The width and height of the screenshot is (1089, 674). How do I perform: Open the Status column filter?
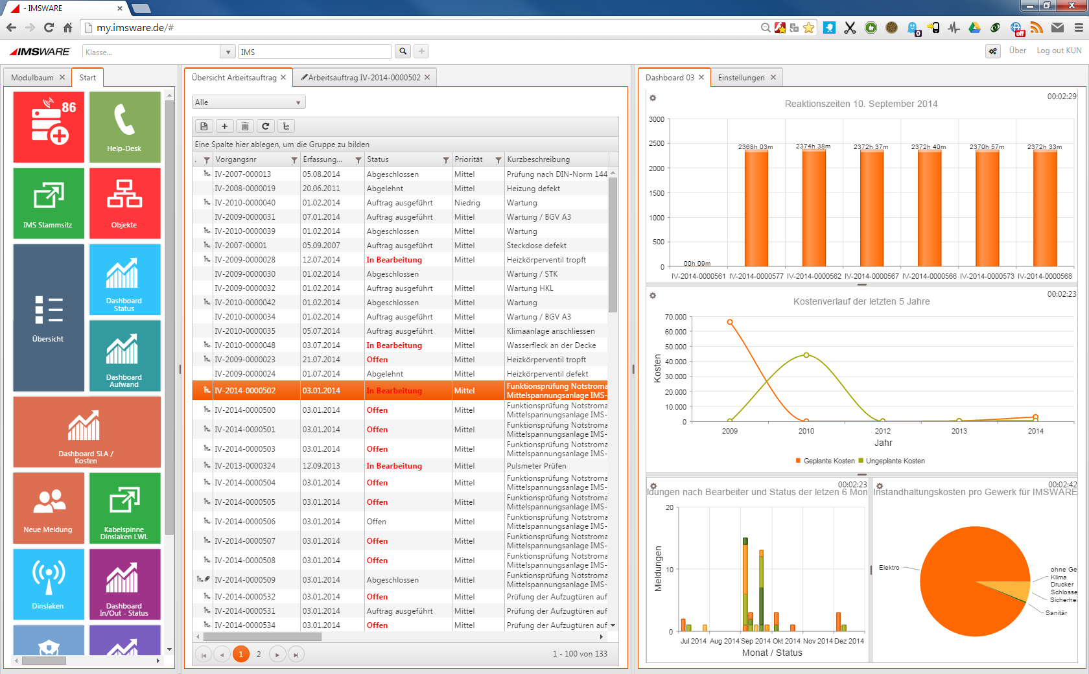446,160
